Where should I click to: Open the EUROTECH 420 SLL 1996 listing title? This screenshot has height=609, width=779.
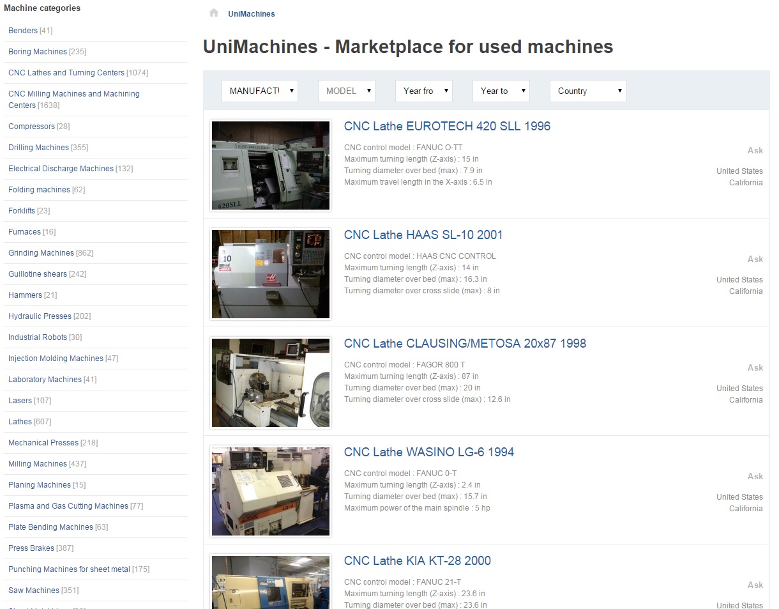[447, 126]
